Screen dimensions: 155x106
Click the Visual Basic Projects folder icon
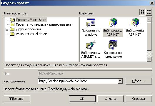tap(12, 20)
